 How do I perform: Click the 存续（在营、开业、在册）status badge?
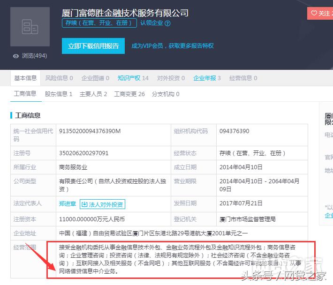tap(99, 23)
